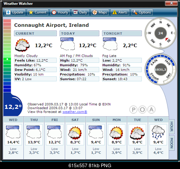Click the THU low 3,3°C value

[34, 153]
